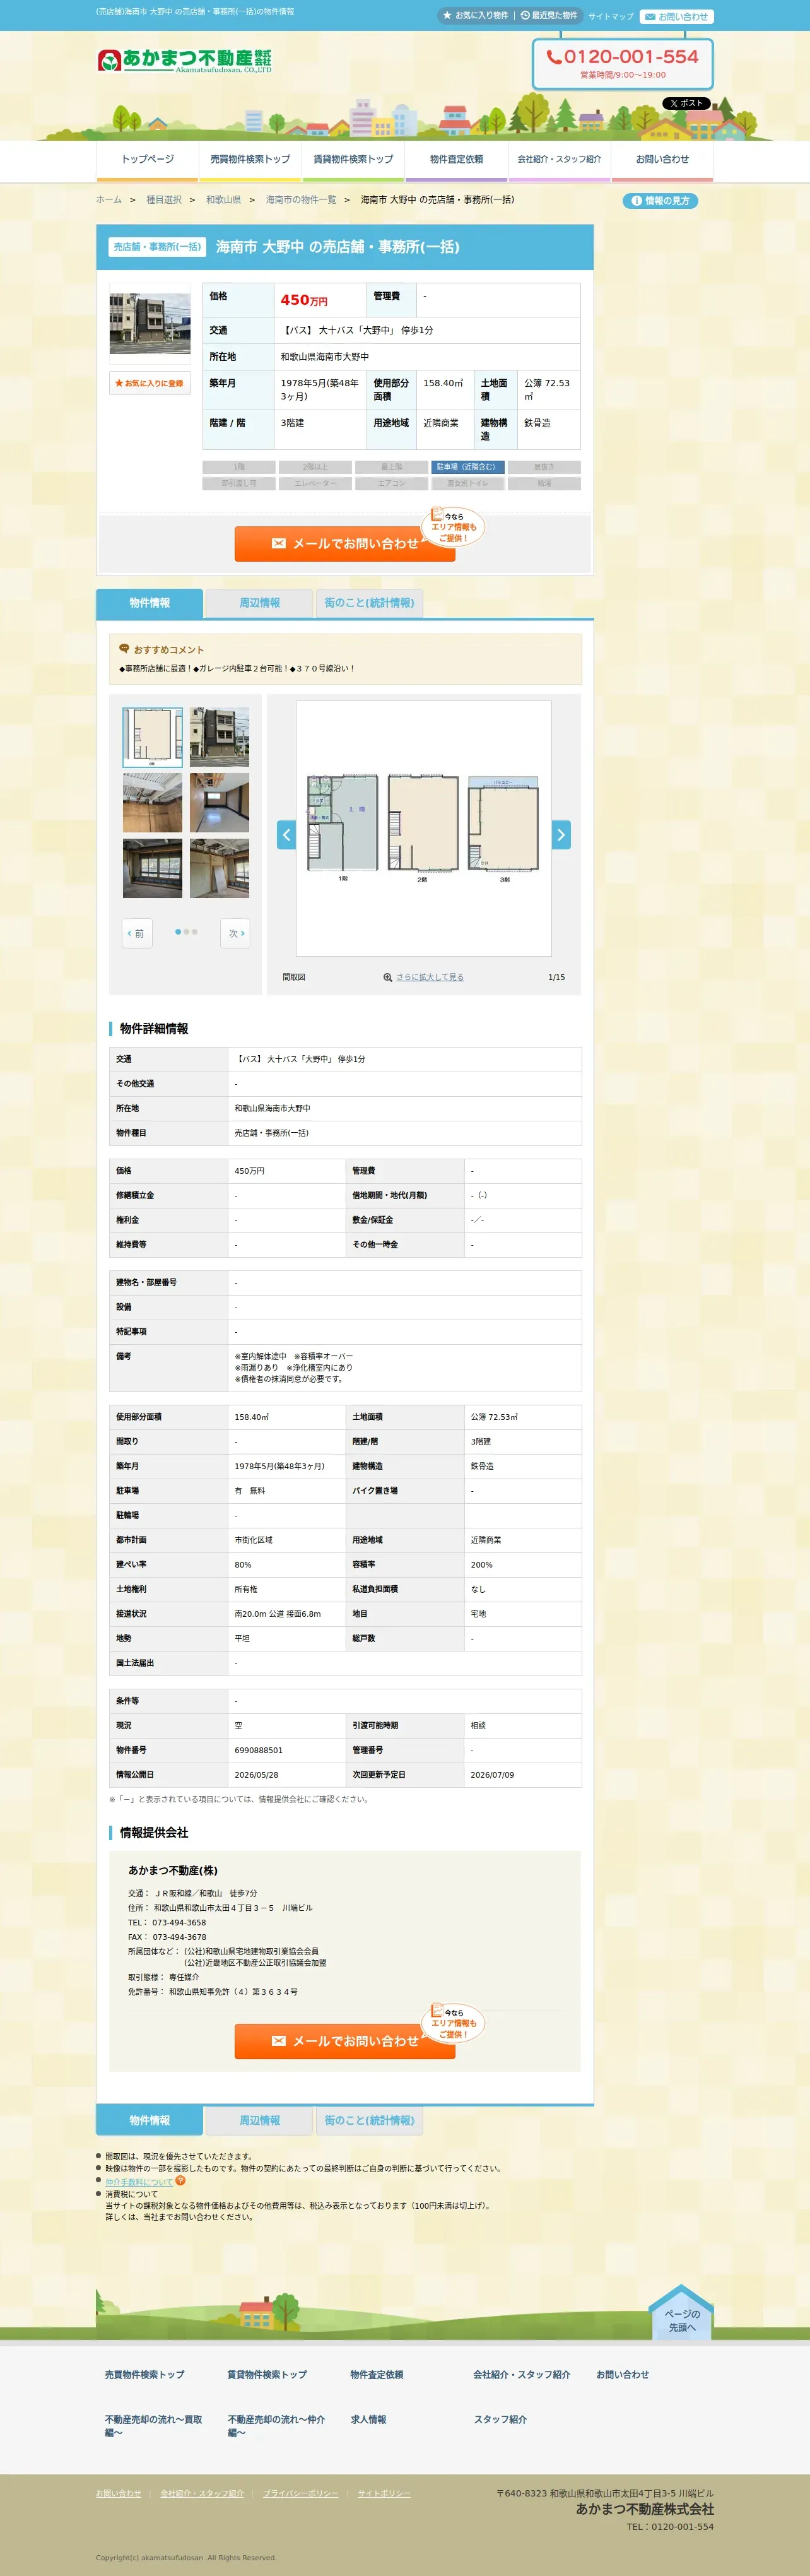This screenshot has height=2576, width=810.
Task: Share the page with the X ポスト button
Action: (x=687, y=103)
